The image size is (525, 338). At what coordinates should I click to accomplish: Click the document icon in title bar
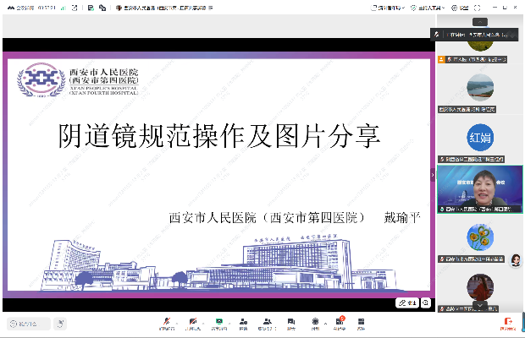91,8
